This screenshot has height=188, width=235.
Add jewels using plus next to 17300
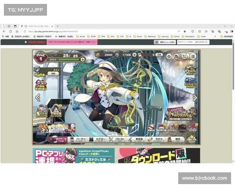[x=134, y=55]
